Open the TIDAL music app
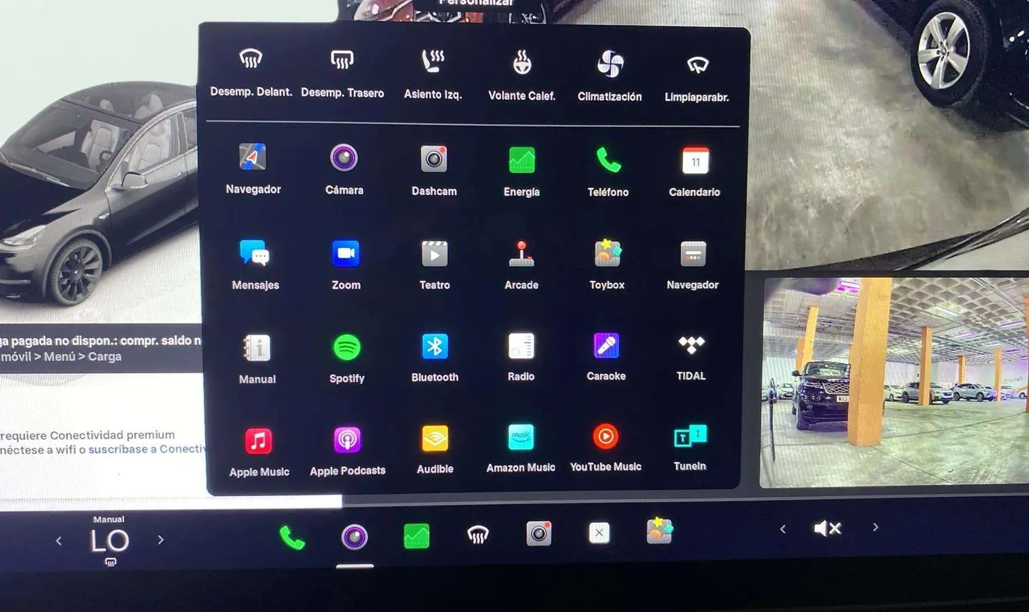 (x=691, y=347)
